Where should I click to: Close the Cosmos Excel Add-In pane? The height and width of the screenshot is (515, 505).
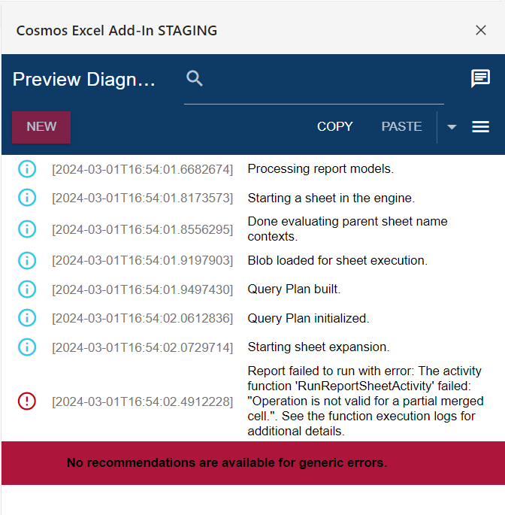pyautogui.click(x=481, y=30)
